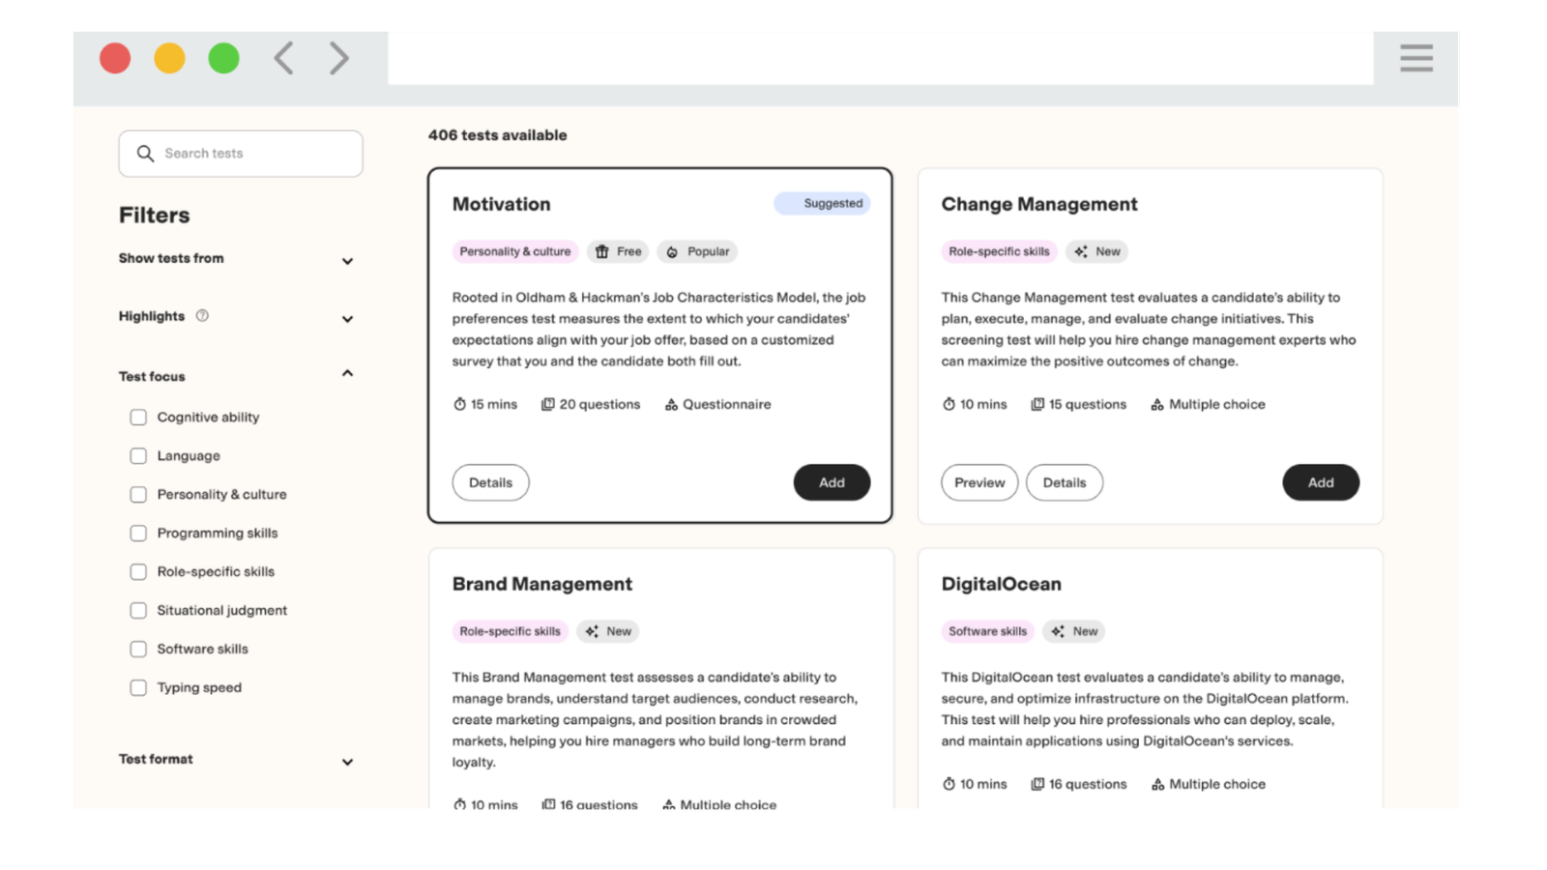This screenshot has width=1547, height=870.
Task: Enable the Personality & culture checkbox
Action: (138, 495)
